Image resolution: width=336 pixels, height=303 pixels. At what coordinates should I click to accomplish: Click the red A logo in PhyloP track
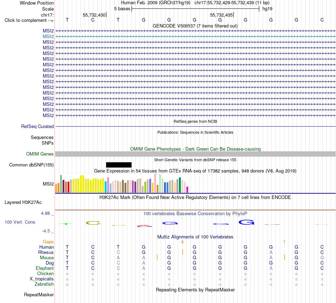pos(144,226)
